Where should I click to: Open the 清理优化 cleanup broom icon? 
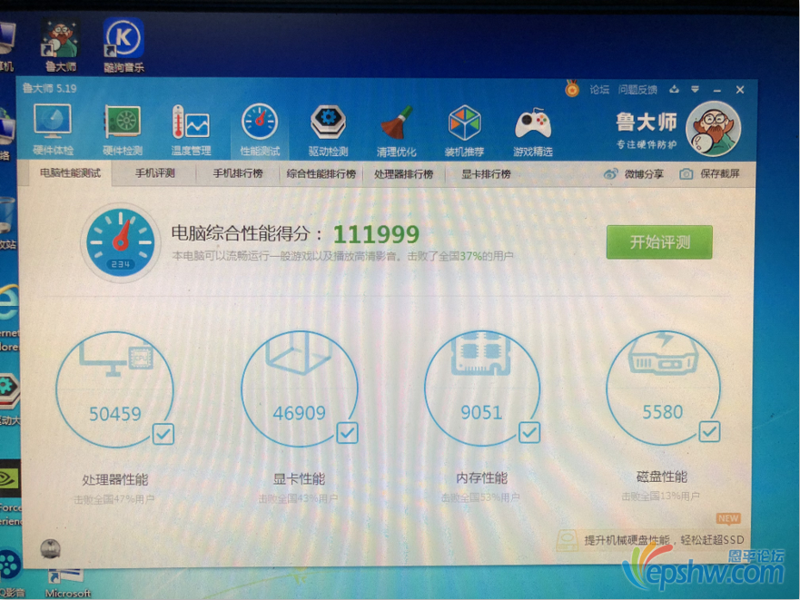(397, 131)
